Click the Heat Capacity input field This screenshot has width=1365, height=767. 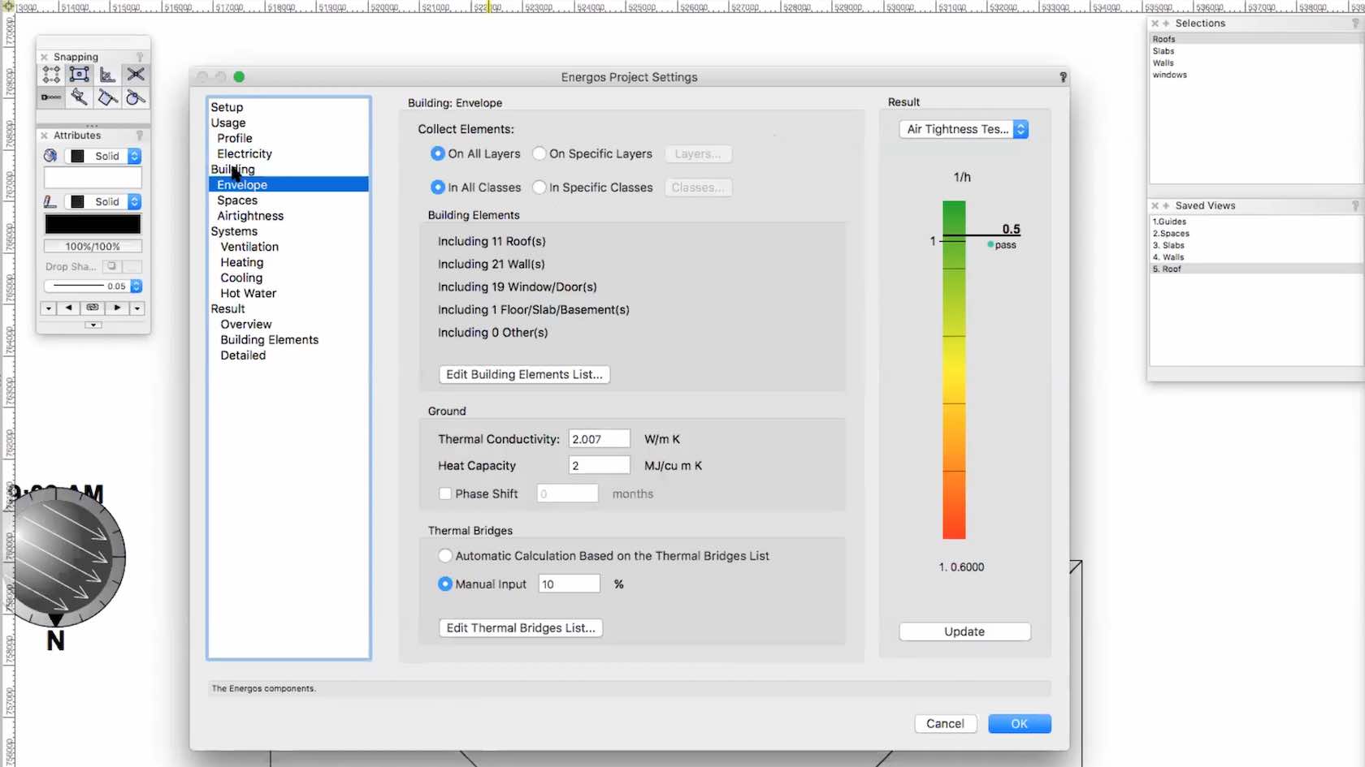click(600, 466)
